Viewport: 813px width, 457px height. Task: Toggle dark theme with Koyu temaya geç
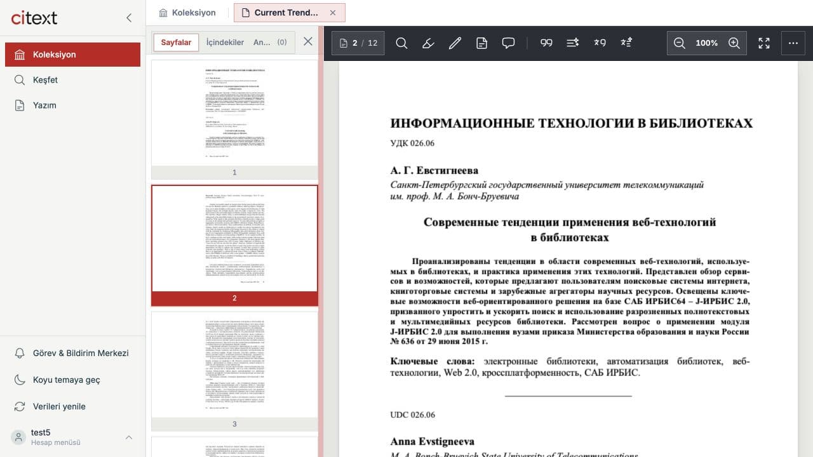[x=72, y=380]
